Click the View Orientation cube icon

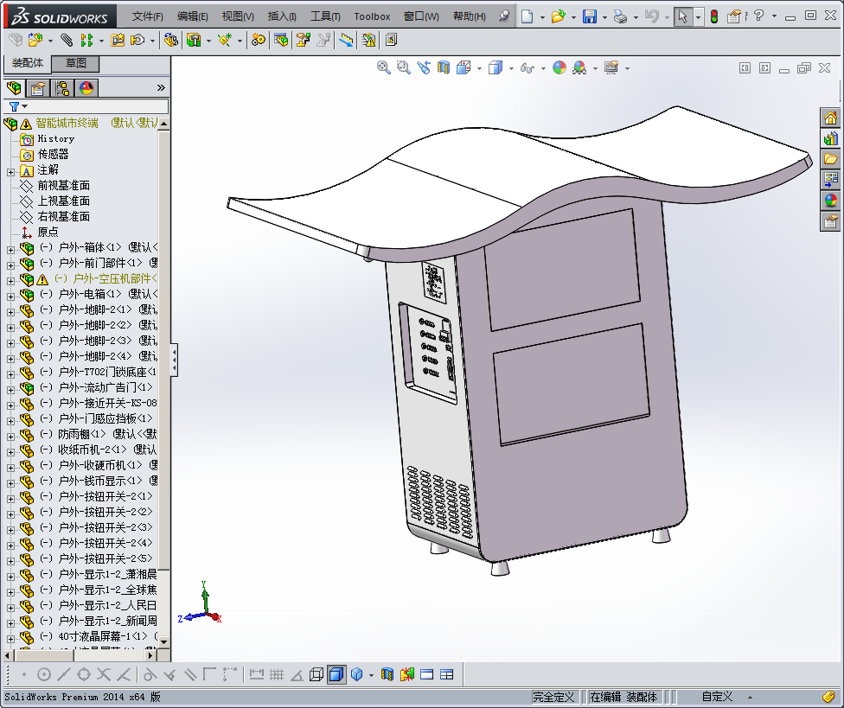(464, 67)
